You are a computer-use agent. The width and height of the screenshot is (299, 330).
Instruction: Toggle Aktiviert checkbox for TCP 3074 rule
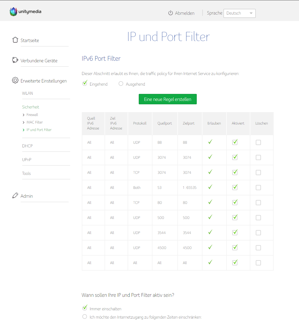point(235,172)
